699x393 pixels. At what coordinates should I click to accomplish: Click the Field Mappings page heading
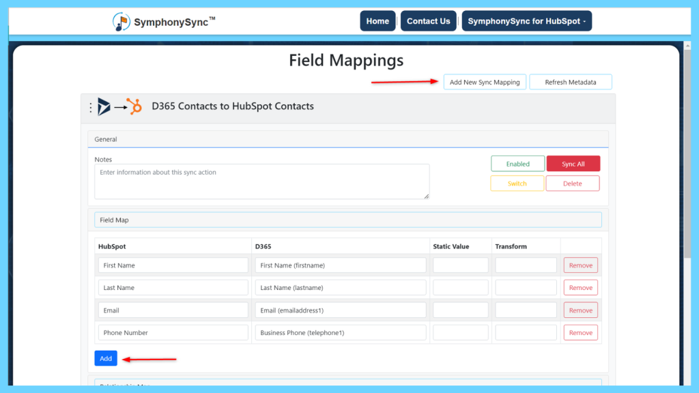(346, 60)
